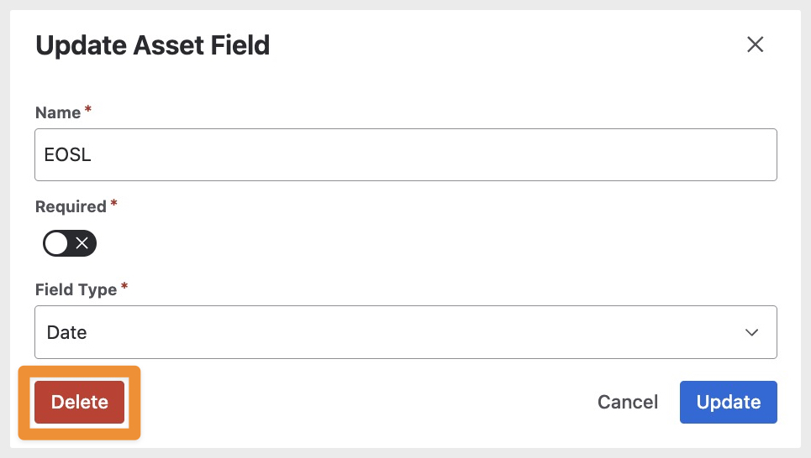Click the red asterisk beside Required
The width and height of the screenshot is (811, 458).
click(x=114, y=205)
